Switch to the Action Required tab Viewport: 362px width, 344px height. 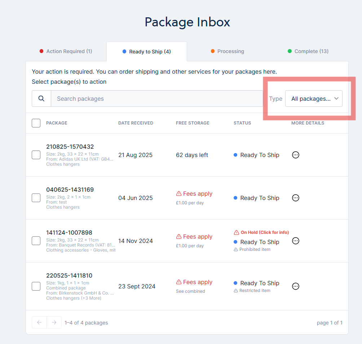[66, 51]
